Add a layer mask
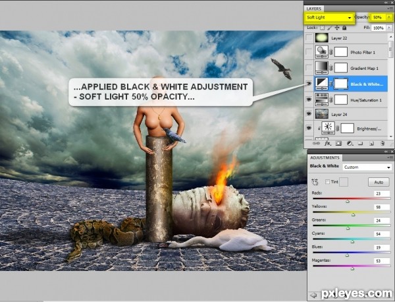This screenshot has width=395, height=302. tap(338, 143)
